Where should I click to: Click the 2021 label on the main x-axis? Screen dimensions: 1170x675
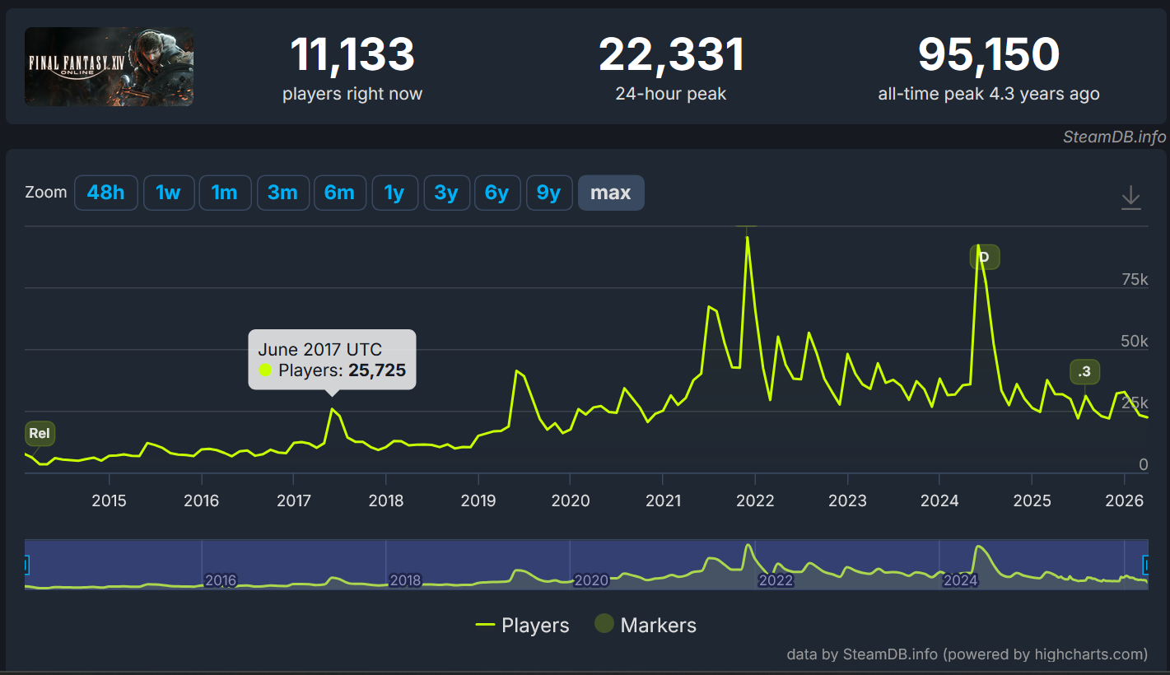click(663, 500)
